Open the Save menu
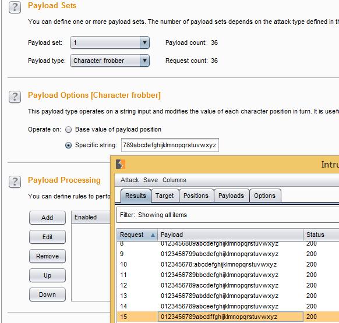 coord(150,180)
